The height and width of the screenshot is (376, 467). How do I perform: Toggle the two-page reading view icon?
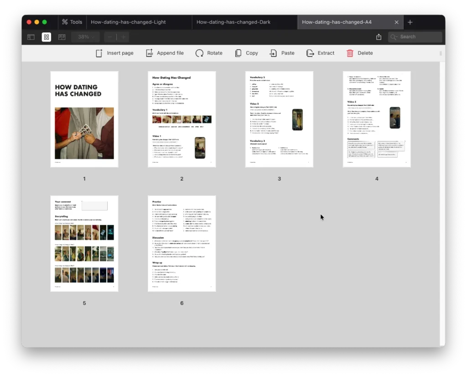[62, 37]
